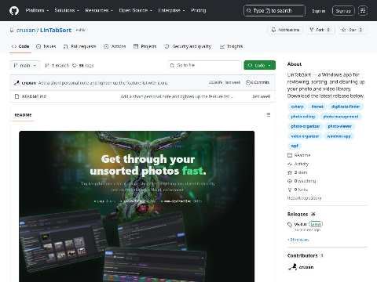This screenshot has height=282, width=377.
Task: Select the README tab heading
Action: tap(23, 115)
